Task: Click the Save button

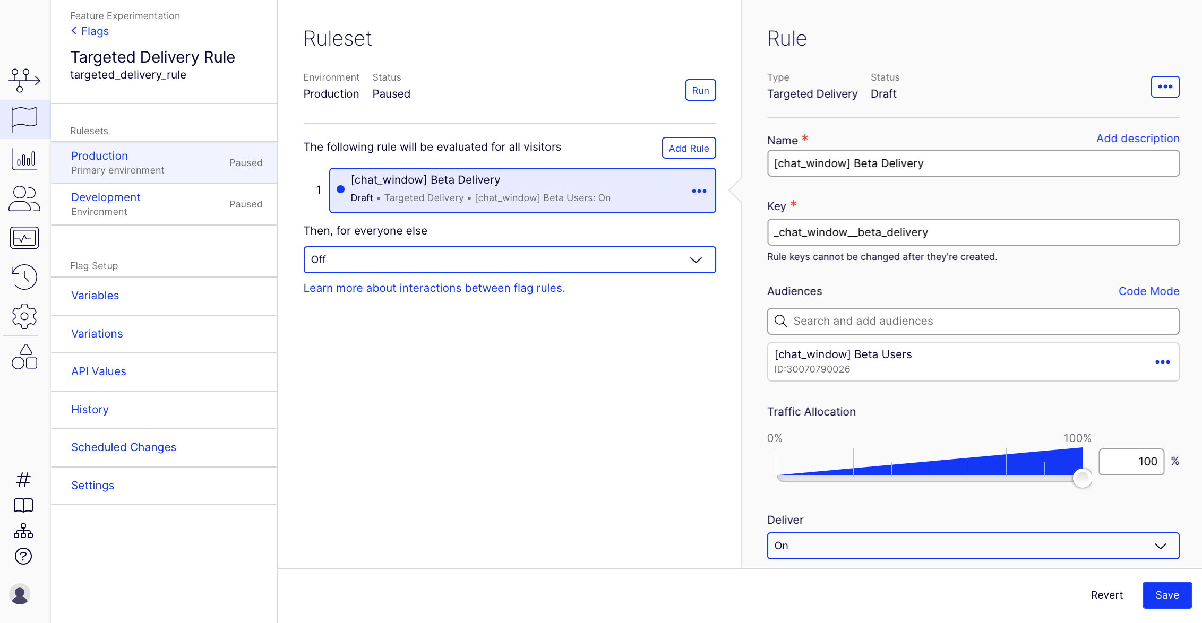Action: click(1167, 595)
